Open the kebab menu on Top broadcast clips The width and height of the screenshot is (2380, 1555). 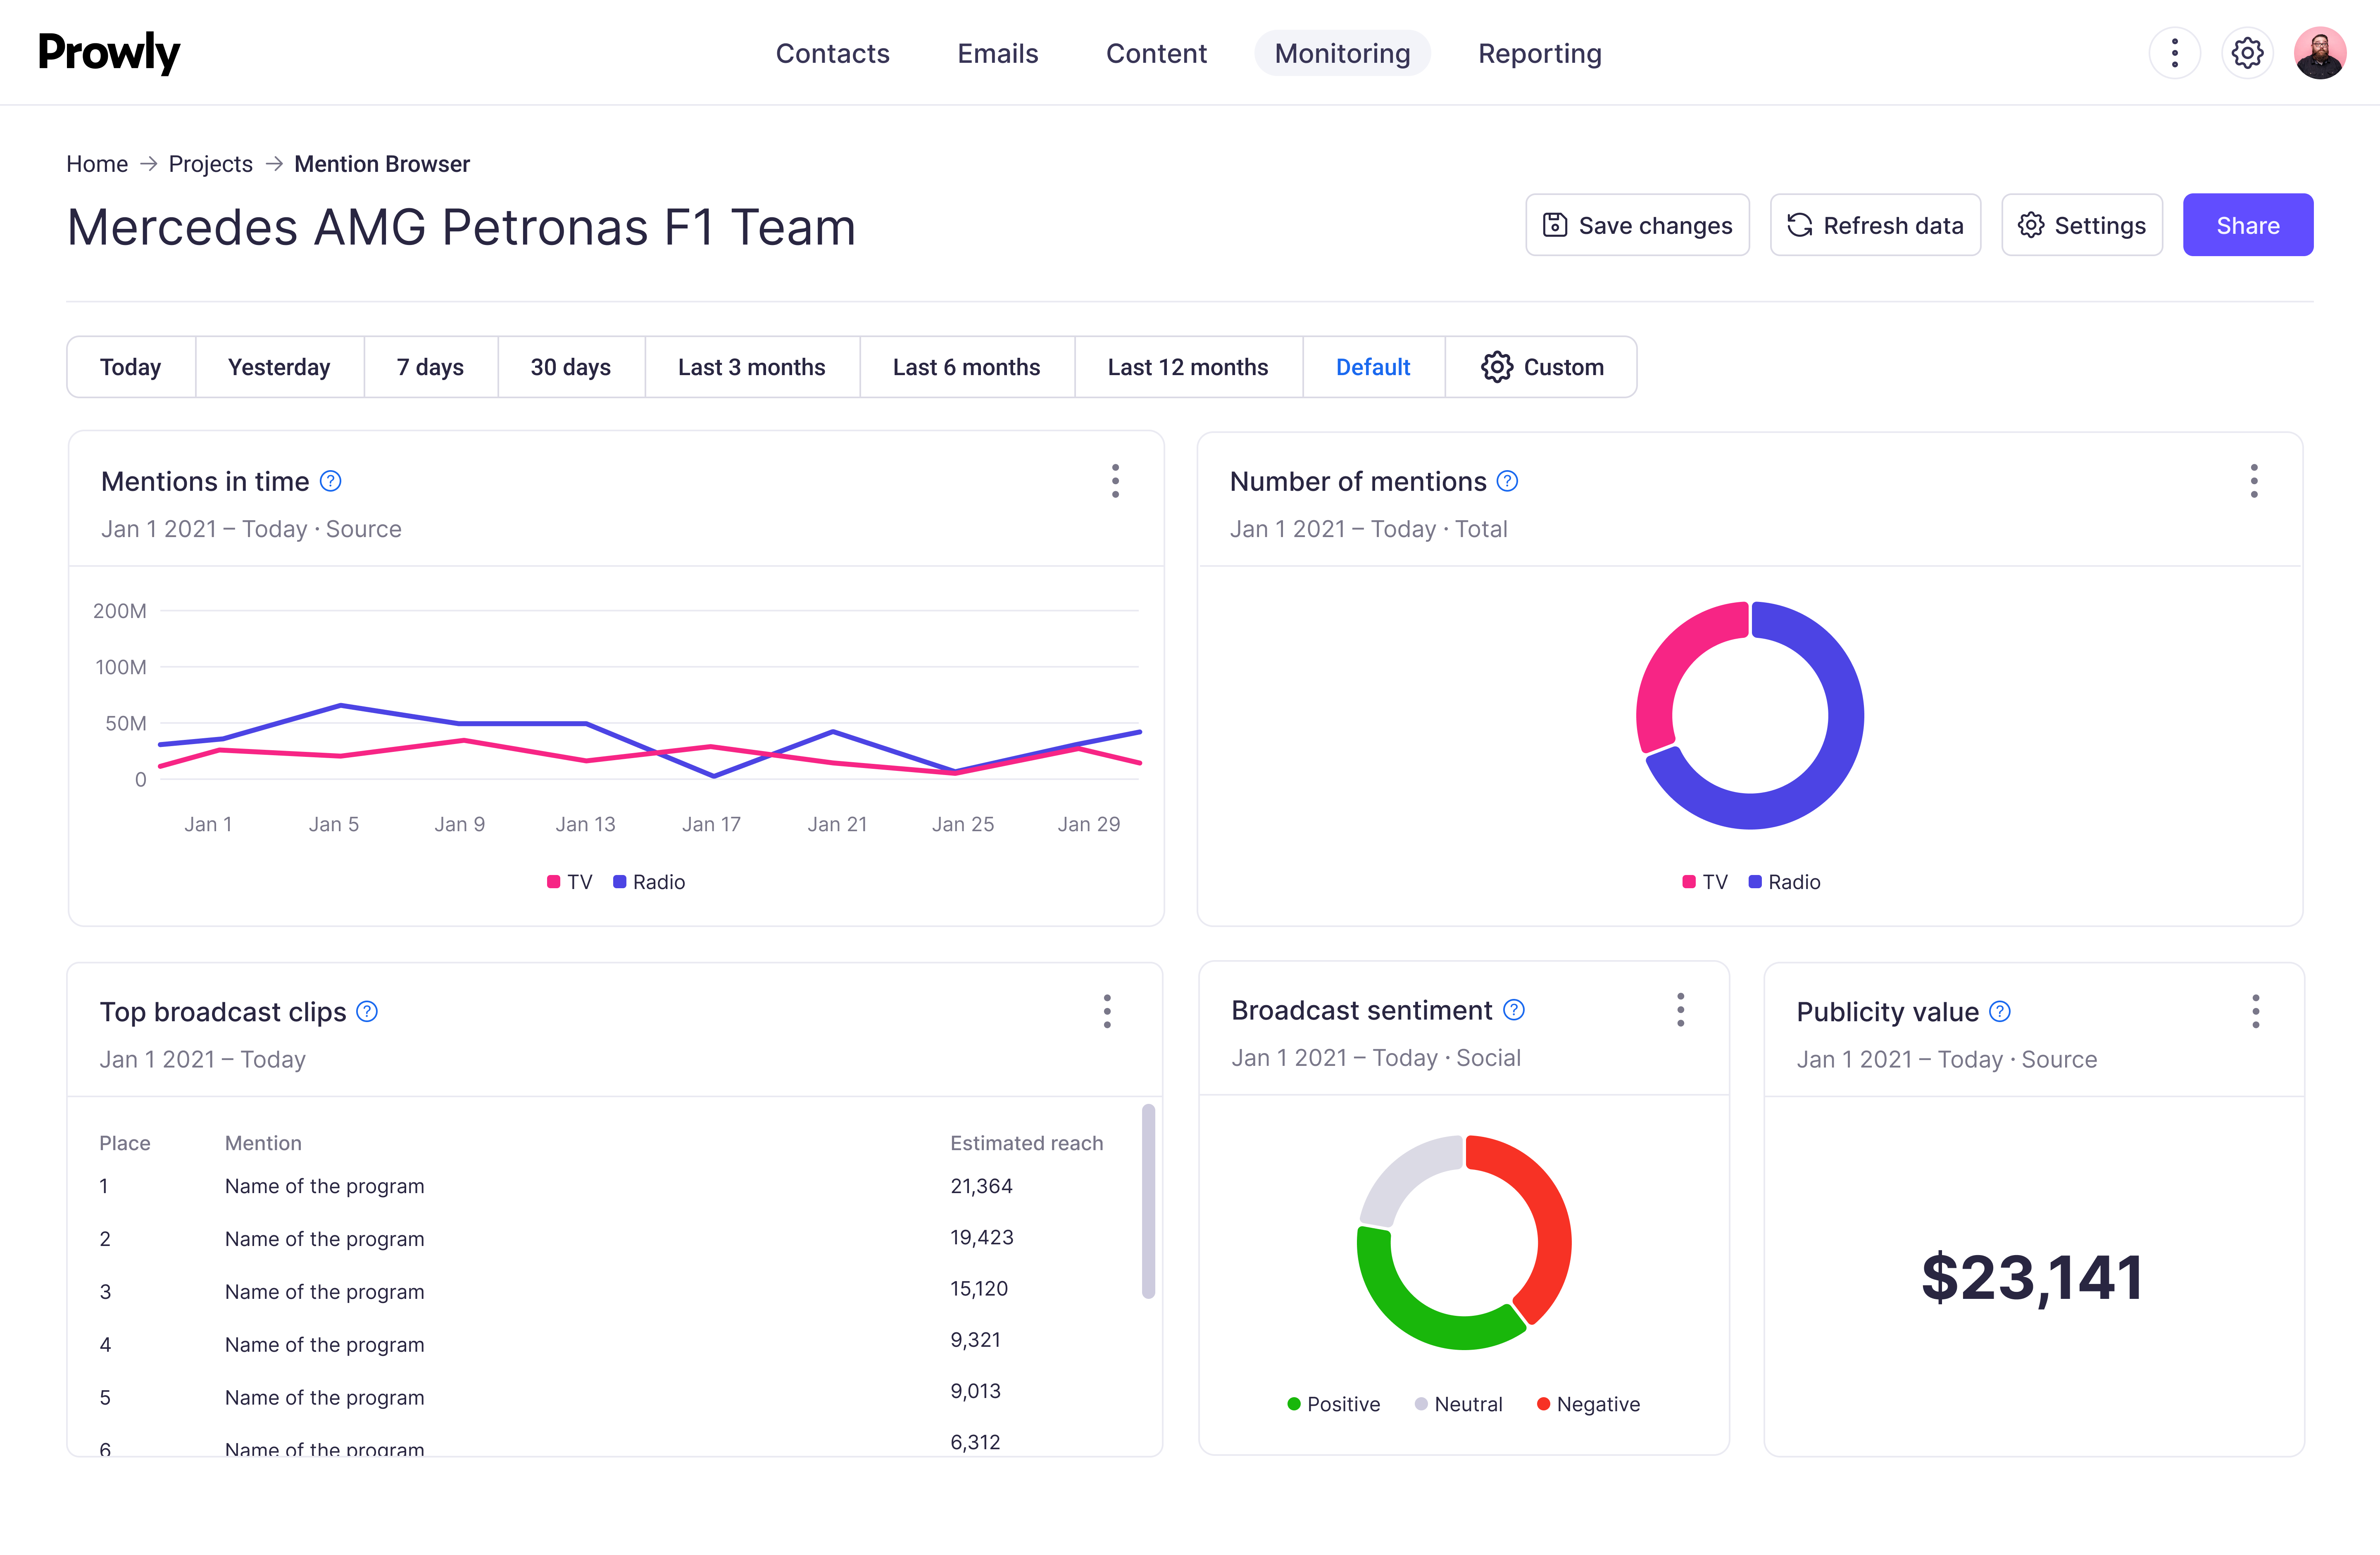point(1107,1011)
